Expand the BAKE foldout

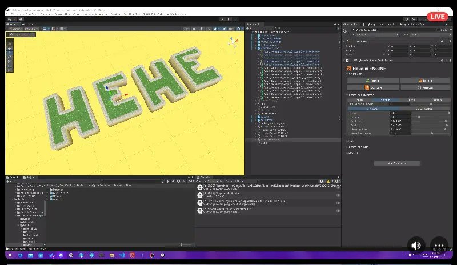click(351, 141)
